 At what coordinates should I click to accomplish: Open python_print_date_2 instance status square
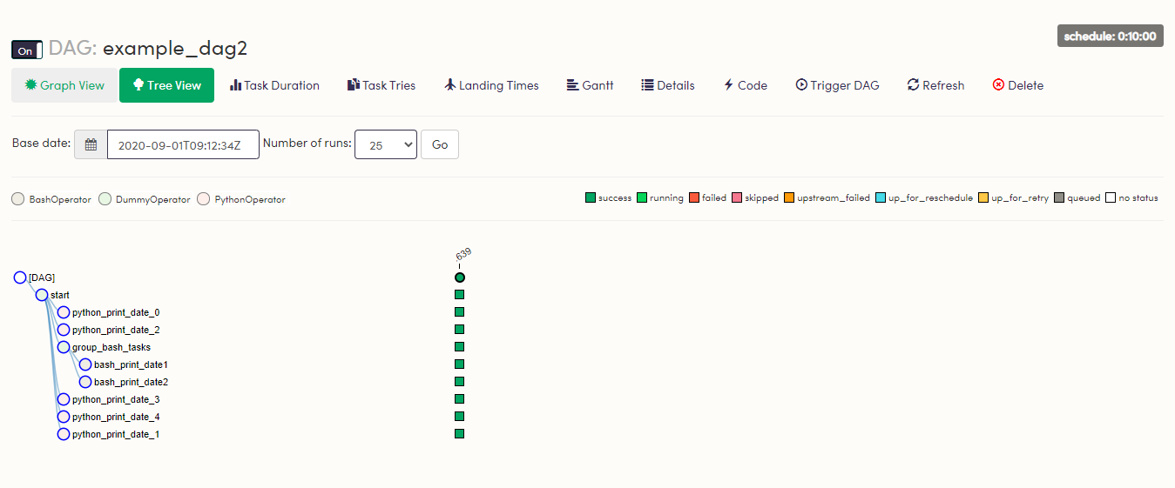(x=460, y=330)
